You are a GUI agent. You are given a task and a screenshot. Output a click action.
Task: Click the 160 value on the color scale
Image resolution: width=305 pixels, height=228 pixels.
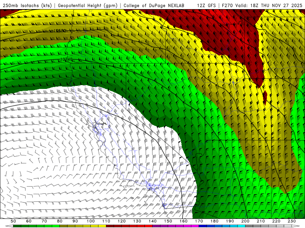[184, 221]
